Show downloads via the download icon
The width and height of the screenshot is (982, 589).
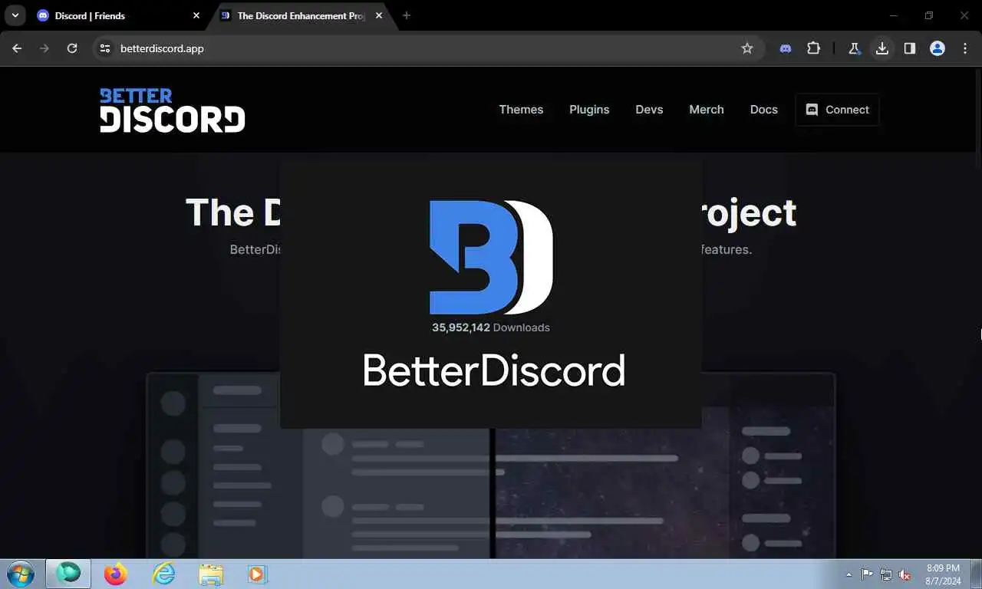tap(882, 48)
